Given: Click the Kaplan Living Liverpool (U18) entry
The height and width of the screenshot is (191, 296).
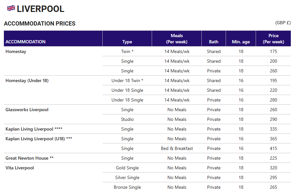Looking at the screenshot, I should [x=39, y=139].
